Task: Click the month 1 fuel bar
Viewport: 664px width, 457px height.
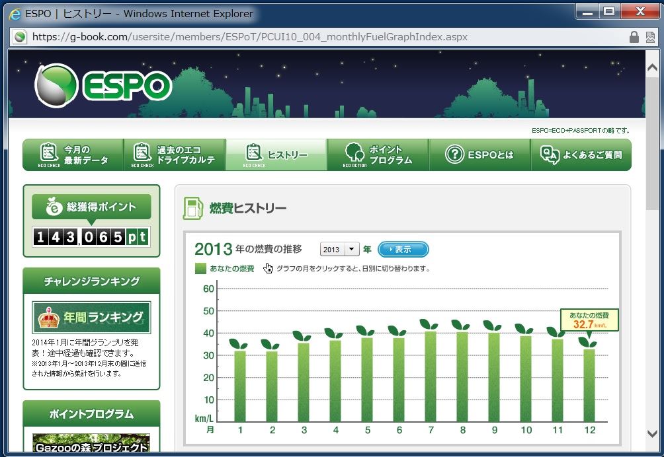Action: pyautogui.click(x=240, y=386)
